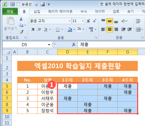Click the decrease indent icon

(123, 29)
